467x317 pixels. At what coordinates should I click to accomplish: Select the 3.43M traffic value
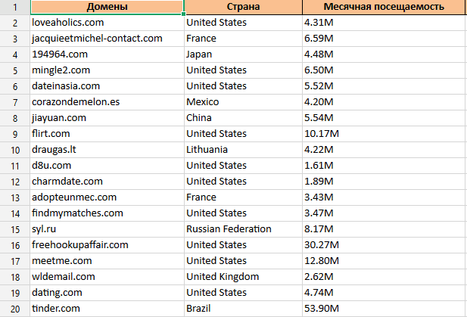pos(384,197)
